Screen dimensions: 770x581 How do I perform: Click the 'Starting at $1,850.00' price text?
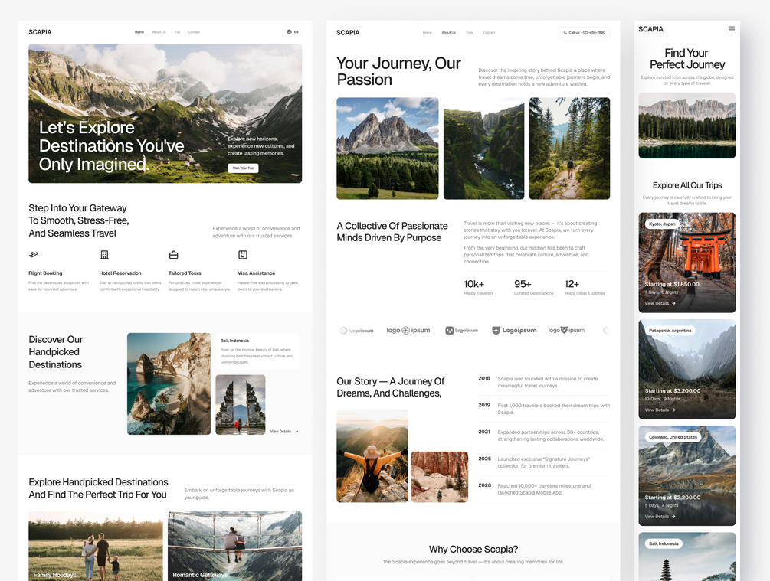tap(672, 284)
